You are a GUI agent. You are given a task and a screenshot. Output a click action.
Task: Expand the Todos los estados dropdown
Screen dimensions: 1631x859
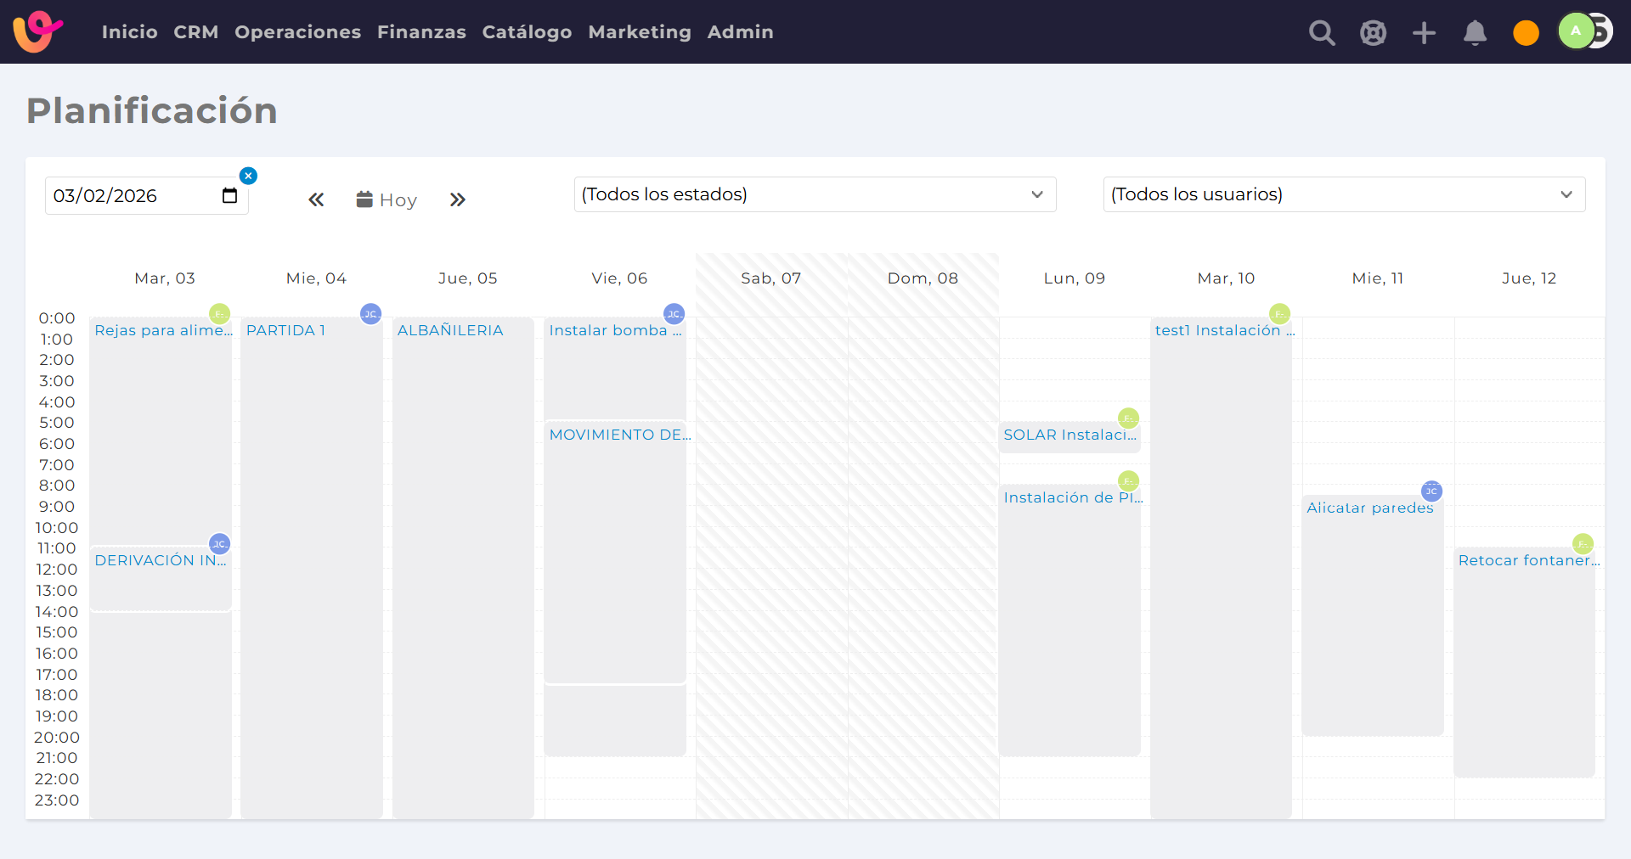tap(815, 194)
